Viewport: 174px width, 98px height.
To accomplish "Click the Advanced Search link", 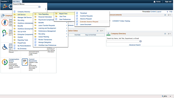I will click(x=135, y=45).
